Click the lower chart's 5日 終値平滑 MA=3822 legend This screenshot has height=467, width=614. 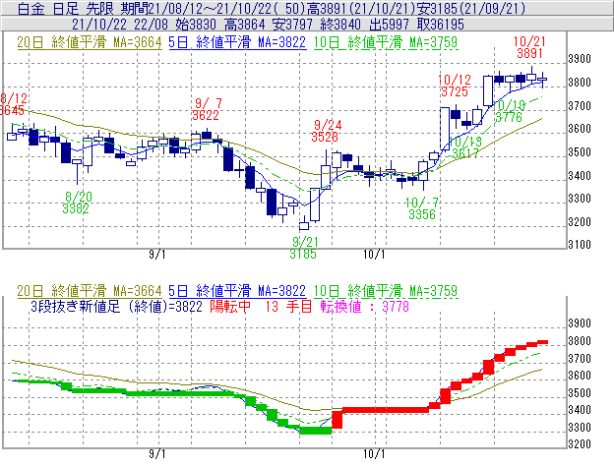tap(237, 291)
